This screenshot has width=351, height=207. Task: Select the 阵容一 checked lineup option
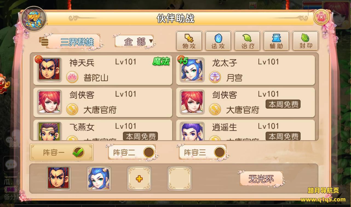(62, 153)
